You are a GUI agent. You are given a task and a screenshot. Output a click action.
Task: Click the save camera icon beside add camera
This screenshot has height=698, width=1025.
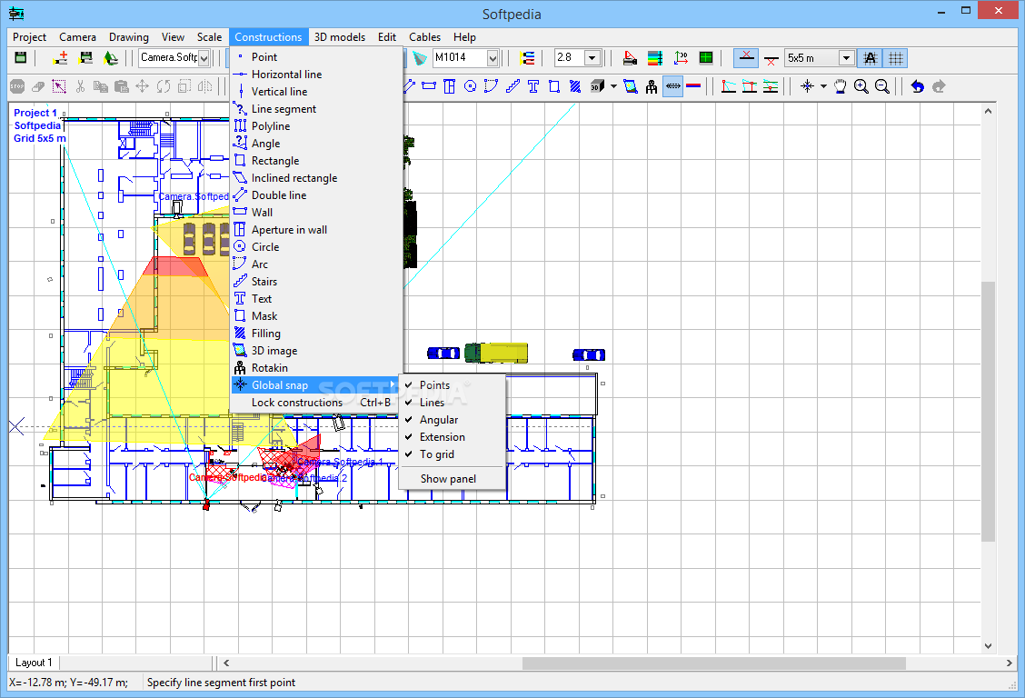click(x=85, y=57)
